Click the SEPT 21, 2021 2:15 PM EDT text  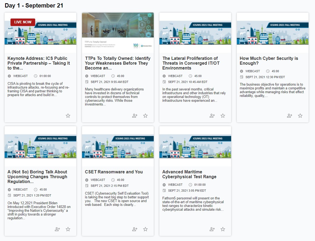[x=109, y=186]
